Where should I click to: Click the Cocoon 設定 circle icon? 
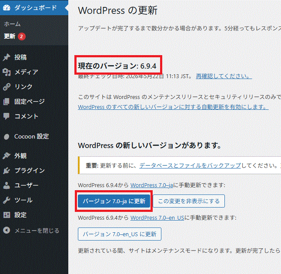(7, 137)
